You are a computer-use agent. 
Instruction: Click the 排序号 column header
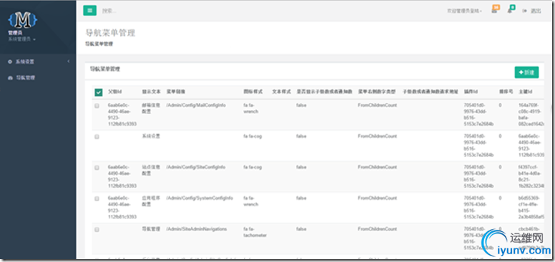[506, 92]
